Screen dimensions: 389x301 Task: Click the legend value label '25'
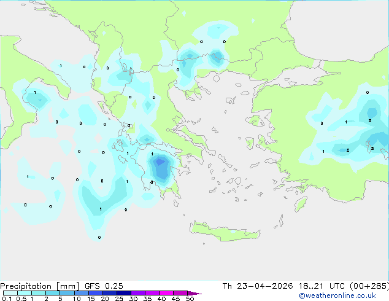point(119,299)
